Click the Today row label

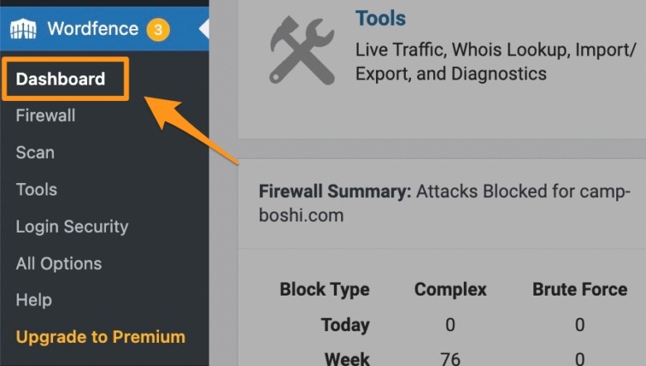pyautogui.click(x=345, y=325)
